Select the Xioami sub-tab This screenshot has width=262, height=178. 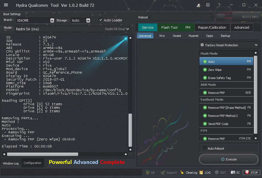[177, 36]
